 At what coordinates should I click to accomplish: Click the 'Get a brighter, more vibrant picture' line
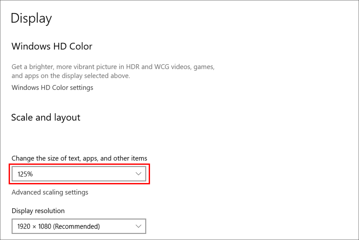(x=113, y=67)
